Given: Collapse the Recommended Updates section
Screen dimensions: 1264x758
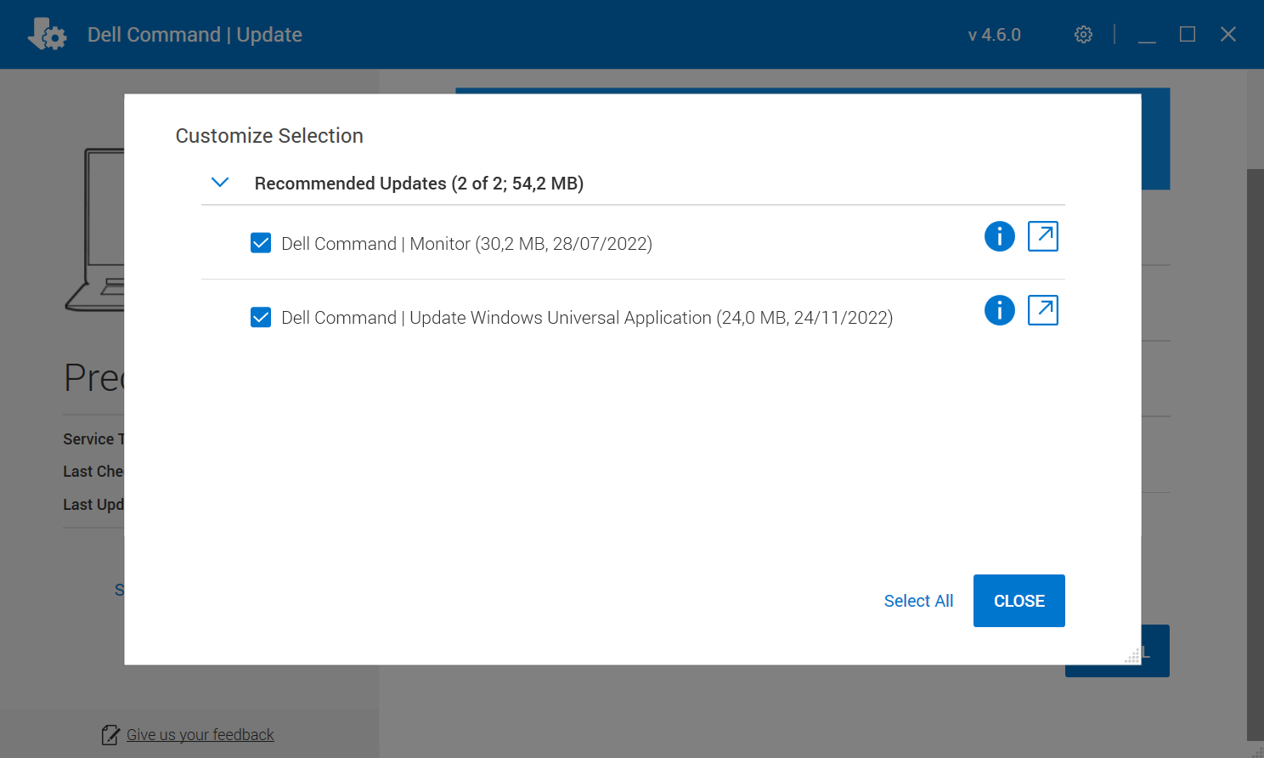Looking at the screenshot, I should pos(220,182).
